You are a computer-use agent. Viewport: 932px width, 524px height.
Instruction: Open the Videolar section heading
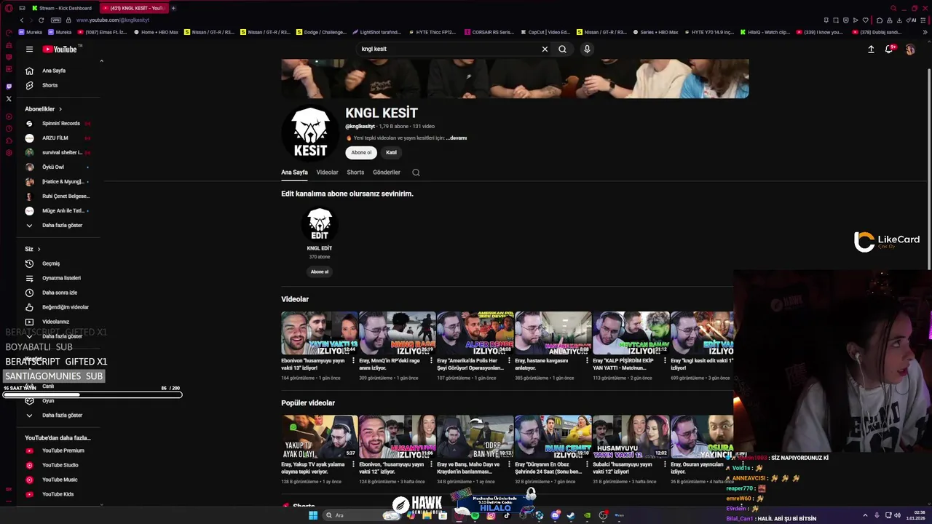pyautogui.click(x=295, y=299)
